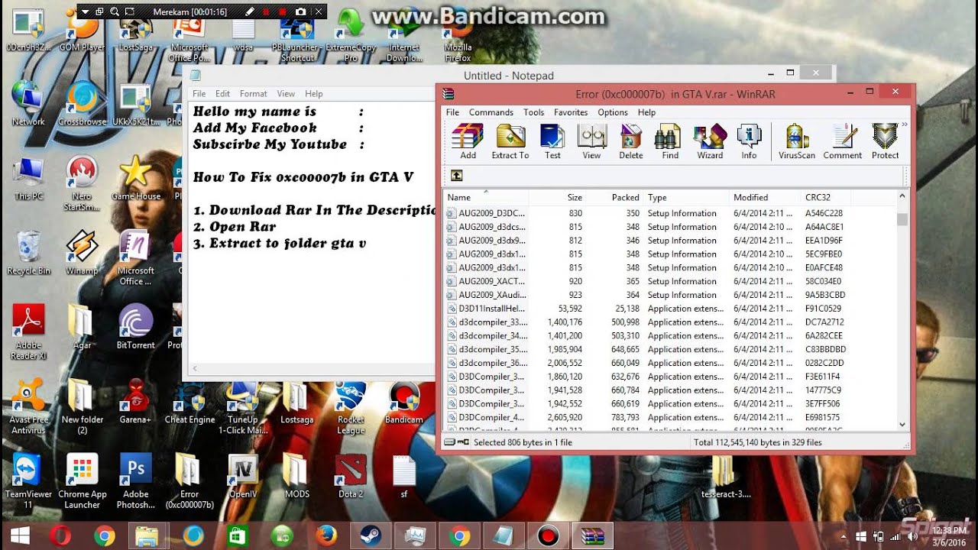Select the Rocket League desktop icon
Viewport: 978px width, 550px height.
pyautogui.click(x=351, y=407)
